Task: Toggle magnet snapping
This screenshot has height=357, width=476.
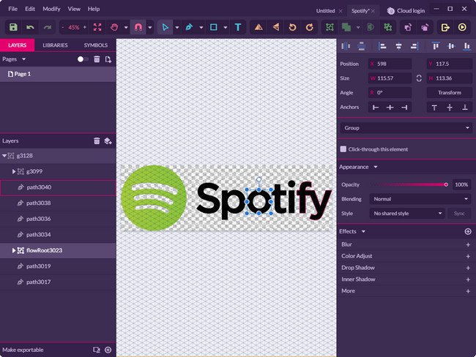Action: pos(138,27)
